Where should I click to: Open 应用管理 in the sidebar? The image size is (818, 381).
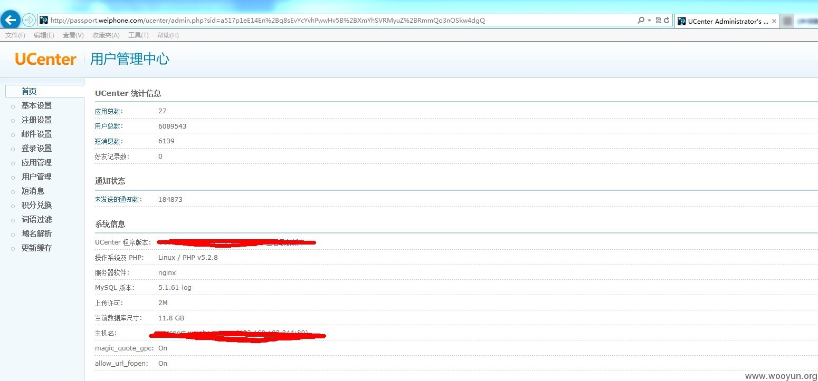(36, 162)
